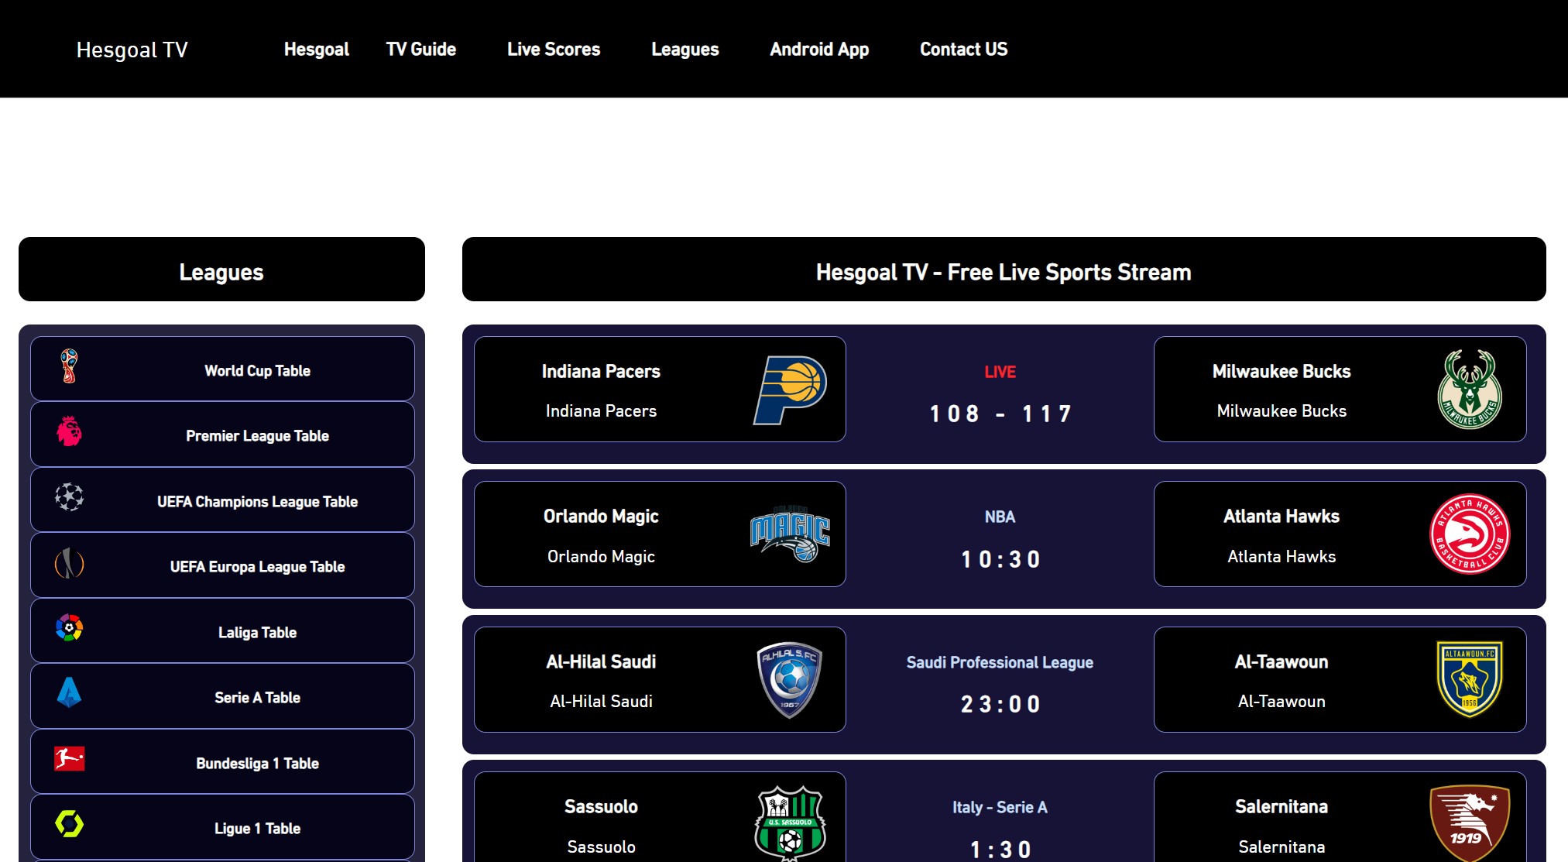
Task: Click the 23:00 match time
Action: coord(1000,705)
